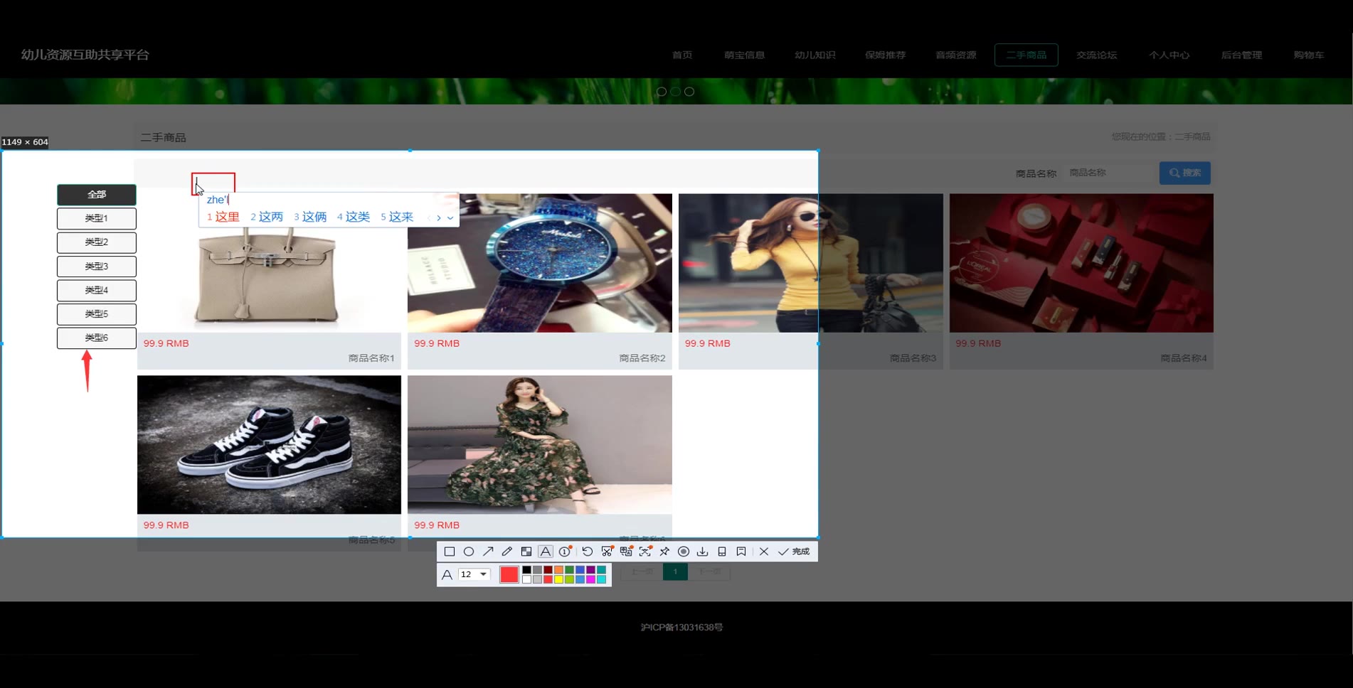
Task: Choose IME candidate 这俩
Action: click(310, 217)
